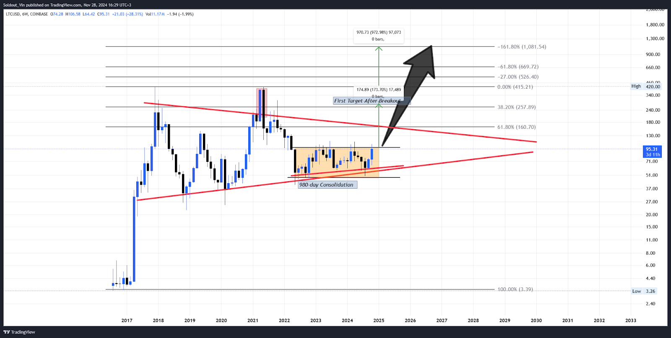Click the Vol 11.17M volume readout
671x338 pixels.
pos(155,14)
